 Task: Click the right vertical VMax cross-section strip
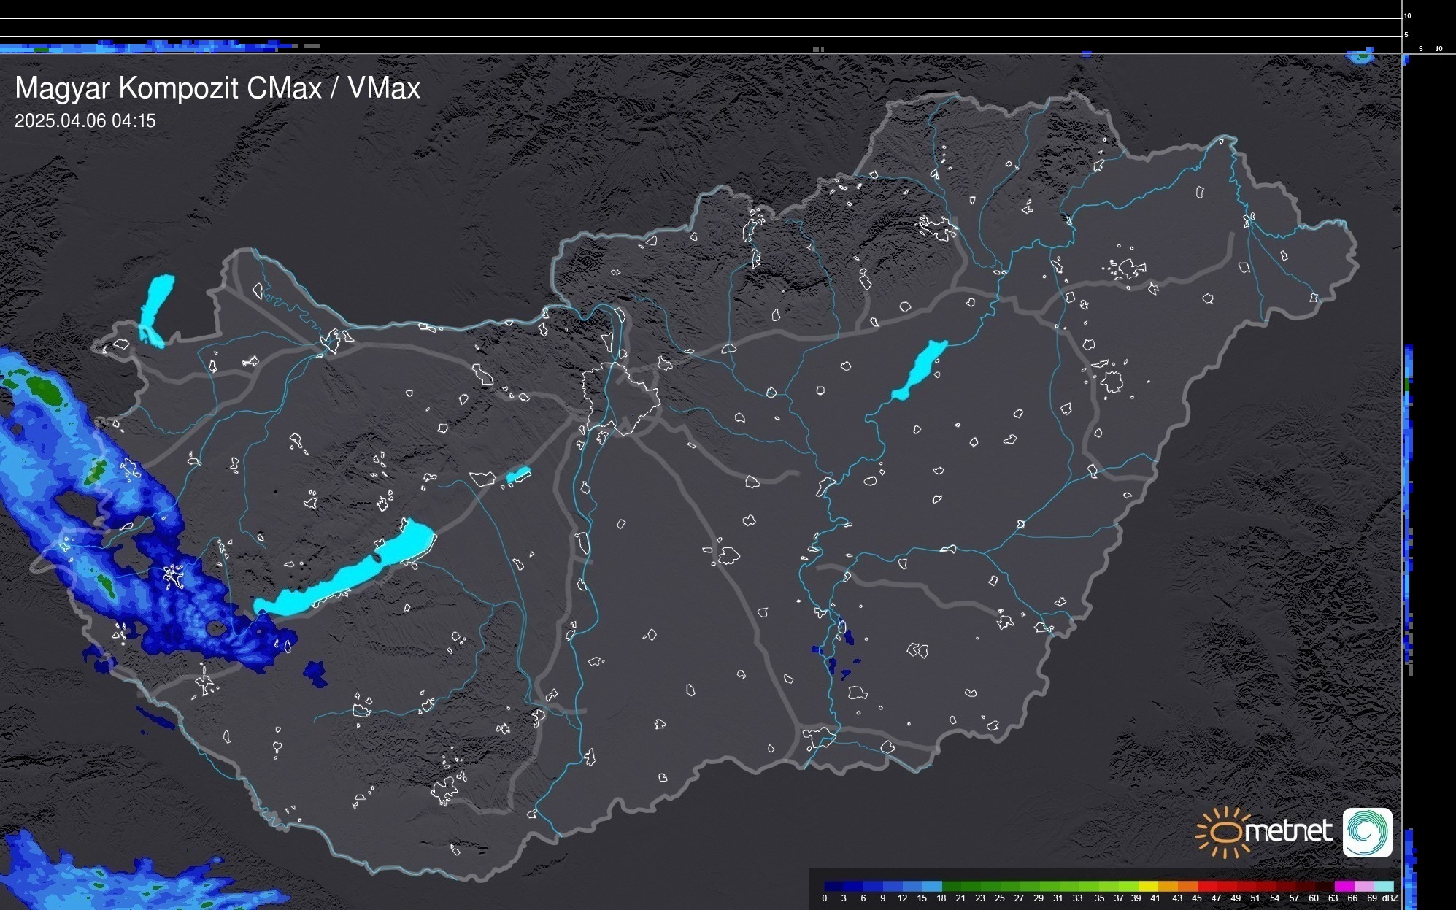pyautogui.click(x=1409, y=474)
